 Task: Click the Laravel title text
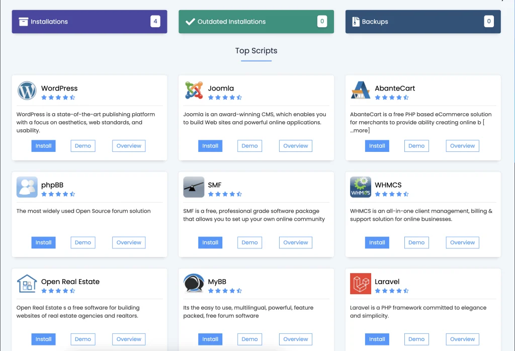coord(387,282)
